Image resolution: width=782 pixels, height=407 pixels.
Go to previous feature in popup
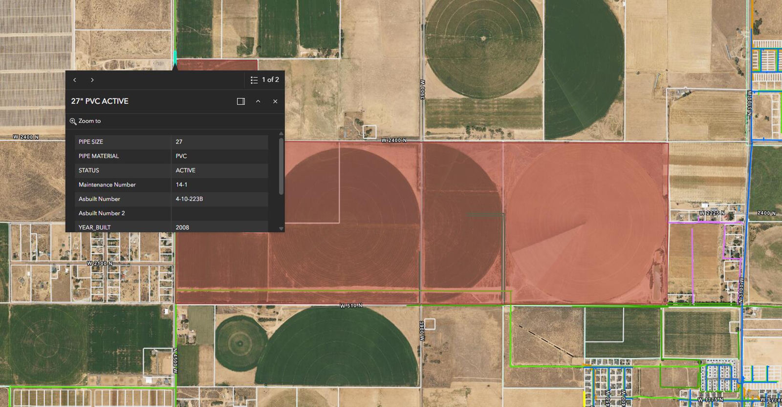coord(75,80)
